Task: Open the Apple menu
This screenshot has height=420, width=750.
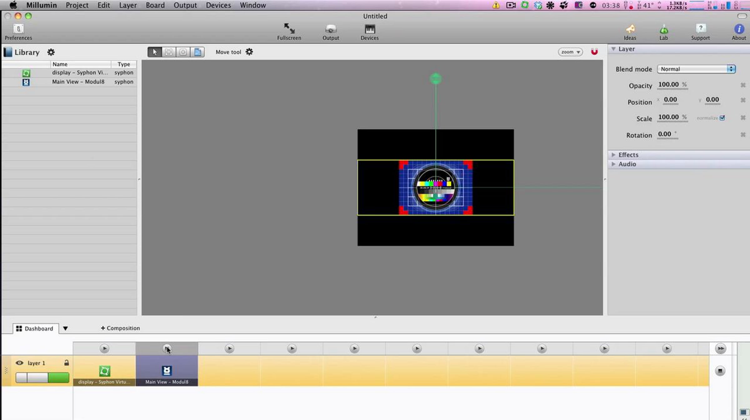Action: [x=13, y=5]
